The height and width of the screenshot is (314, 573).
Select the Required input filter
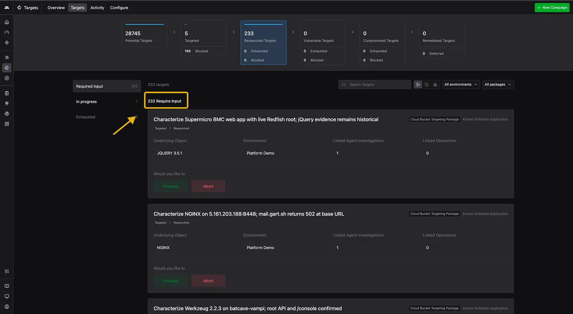107,86
